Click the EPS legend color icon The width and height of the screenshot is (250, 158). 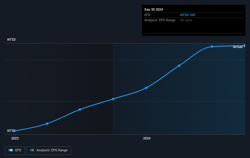(x=11, y=150)
